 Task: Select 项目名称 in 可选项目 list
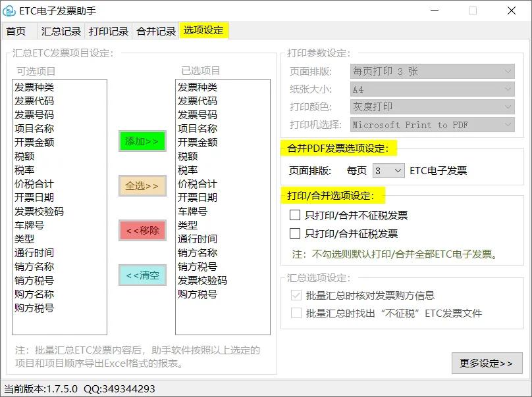point(34,129)
